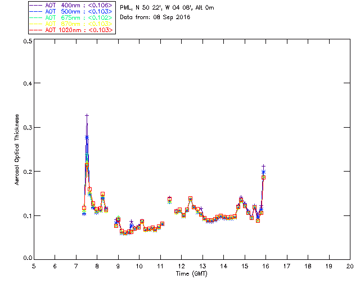
Task: Click the 0.4 y-axis tick label
Action: coord(28,83)
